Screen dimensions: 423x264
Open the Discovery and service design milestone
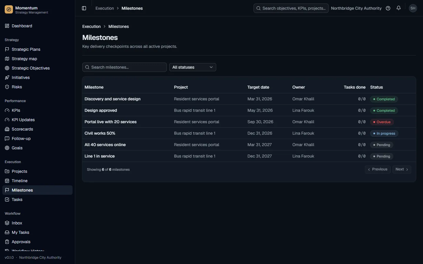tap(113, 99)
